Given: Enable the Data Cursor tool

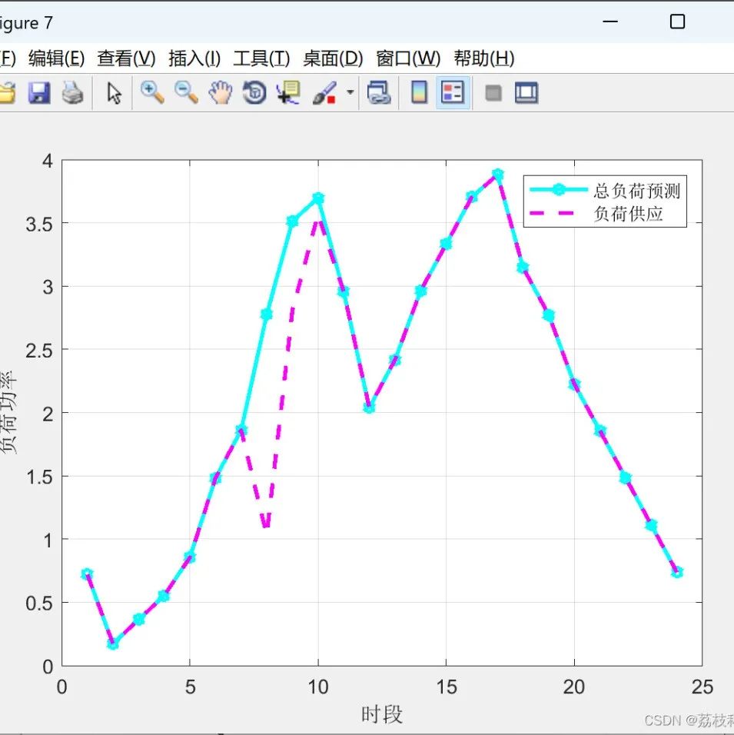Looking at the screenshot, I should coord(288,92).
